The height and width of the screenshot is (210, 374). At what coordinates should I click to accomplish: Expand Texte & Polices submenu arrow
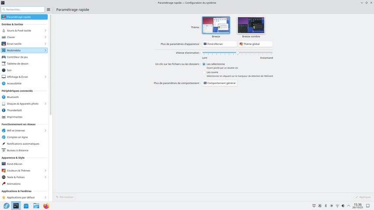tap(45, 177)
